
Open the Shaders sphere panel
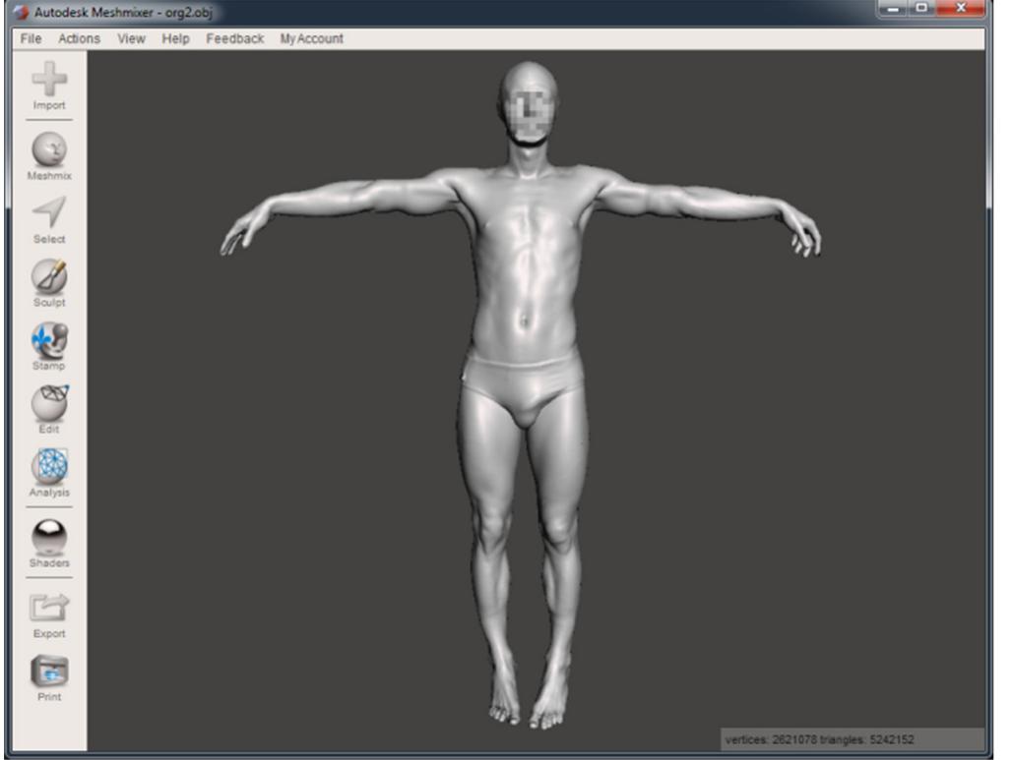[49, 544]
